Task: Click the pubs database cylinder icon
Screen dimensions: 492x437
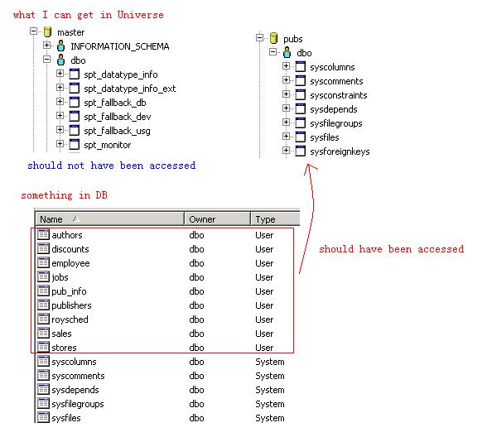Action: pyautogui.click(x=273, y=38)
